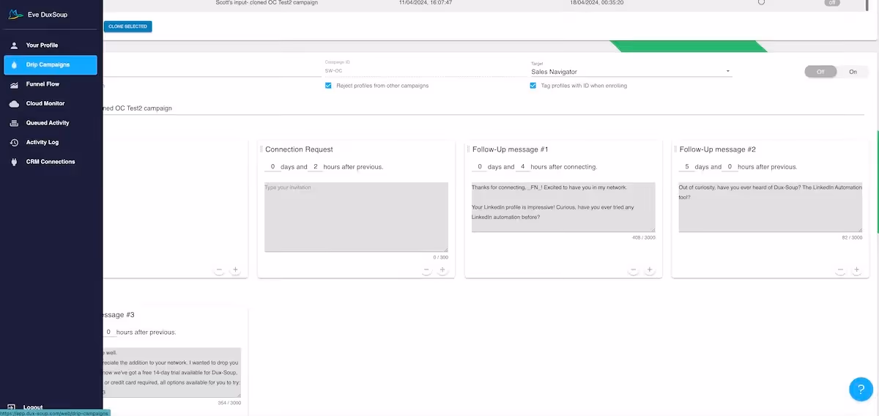Click the 82 / 3000 character counter

[852, 237]
